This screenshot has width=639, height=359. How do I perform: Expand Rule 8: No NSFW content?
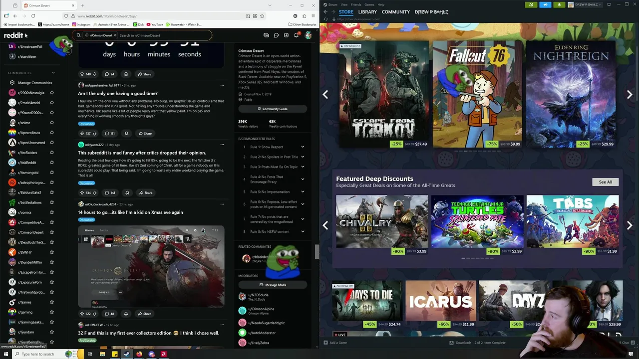pos(303,231)
